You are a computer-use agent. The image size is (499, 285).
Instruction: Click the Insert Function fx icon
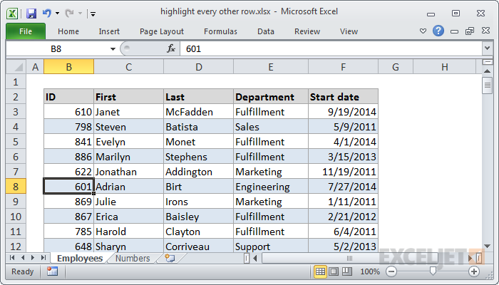pos(171,48)
